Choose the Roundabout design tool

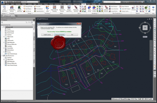[x=38, y=9]
